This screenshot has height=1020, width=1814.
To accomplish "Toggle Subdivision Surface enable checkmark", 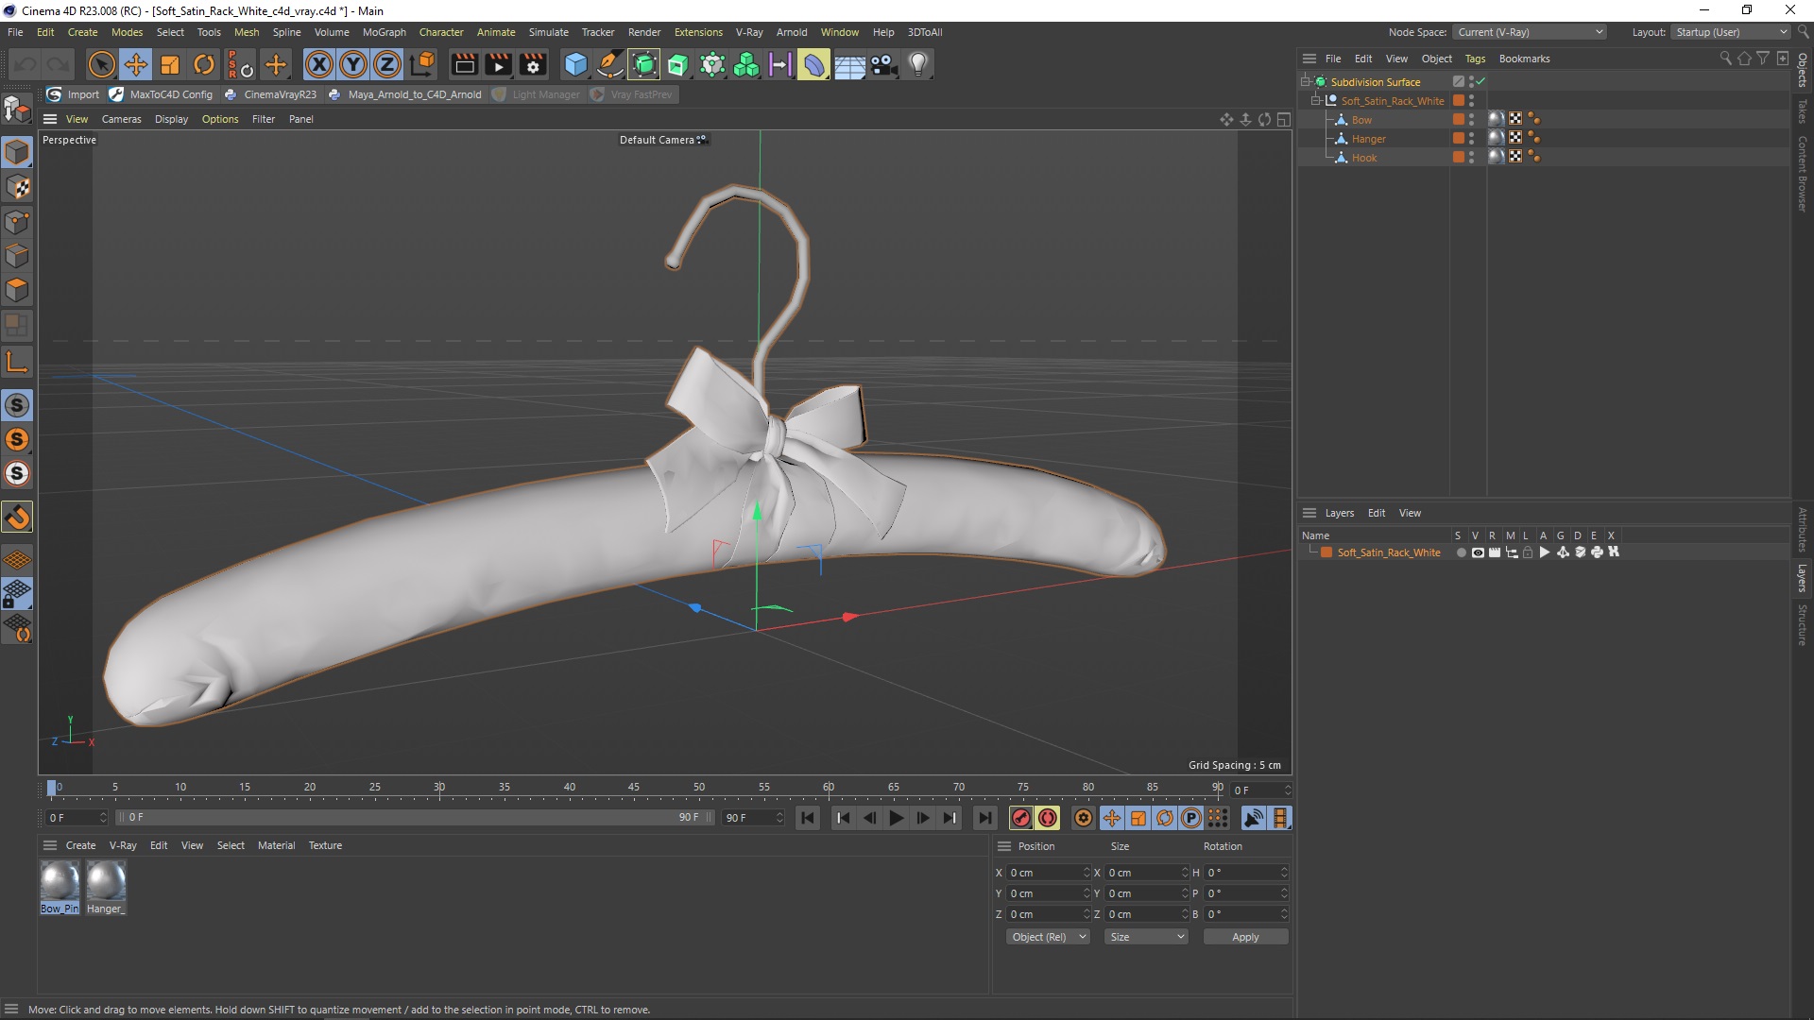I will (x=1480, y=81).
